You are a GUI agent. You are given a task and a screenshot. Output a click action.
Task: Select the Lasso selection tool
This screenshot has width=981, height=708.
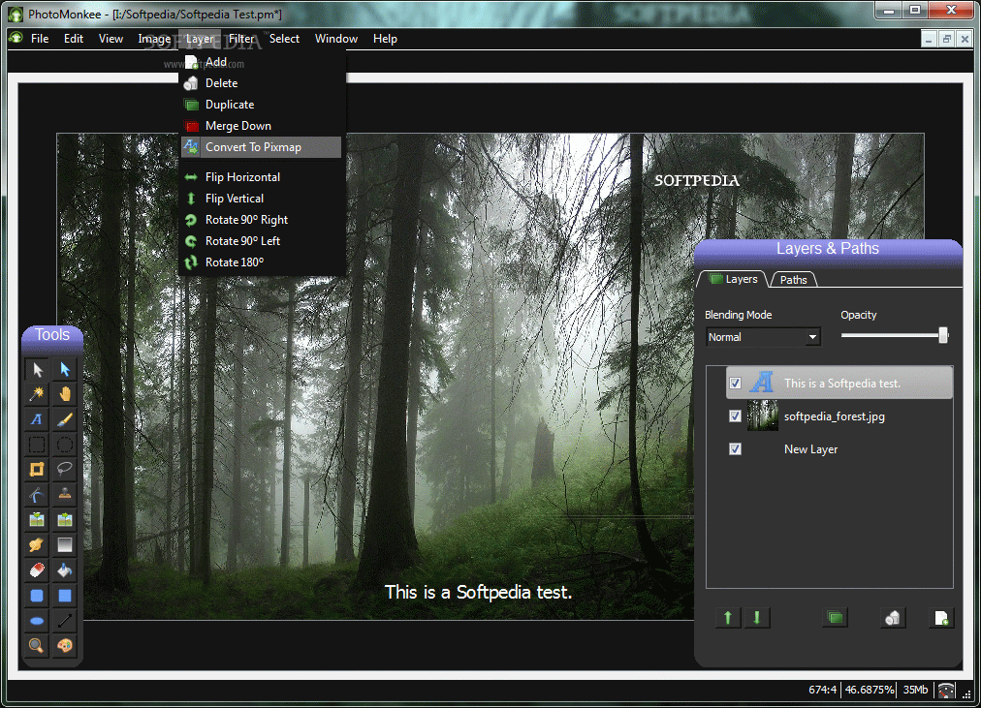[64, 470]
